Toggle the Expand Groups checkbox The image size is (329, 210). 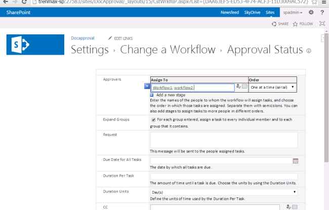pos(153,120)
